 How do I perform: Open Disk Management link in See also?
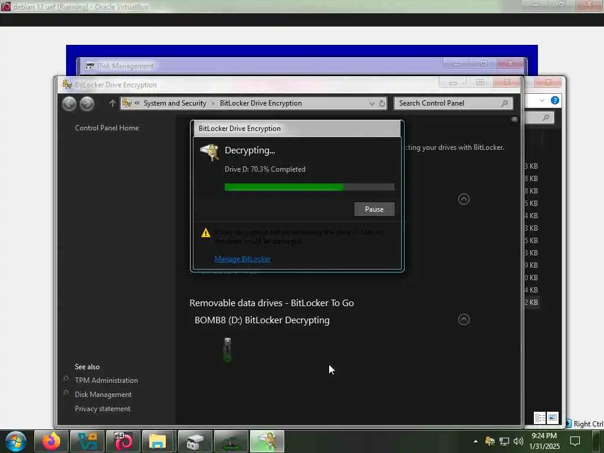(103, 395)
